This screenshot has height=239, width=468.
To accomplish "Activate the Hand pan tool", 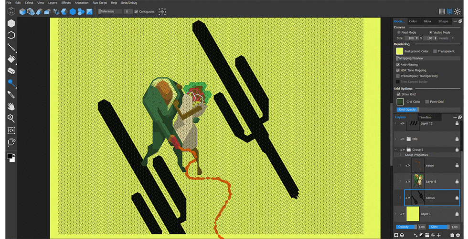I will coord(11,106).
